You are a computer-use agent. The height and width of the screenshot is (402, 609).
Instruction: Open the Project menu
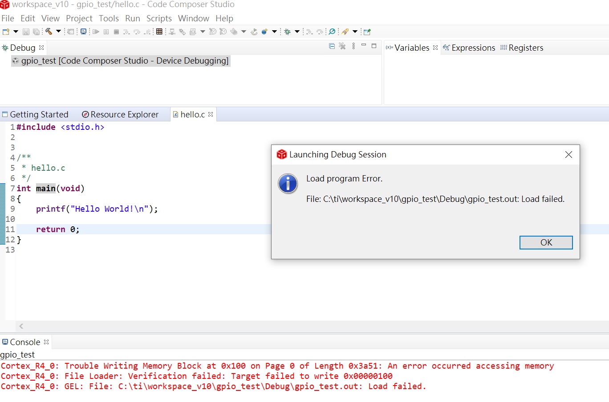tap(79, 18)
